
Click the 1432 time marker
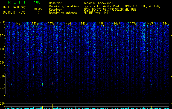[x=35, y=23]
